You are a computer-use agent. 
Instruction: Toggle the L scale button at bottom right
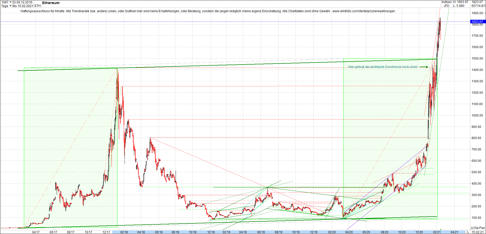pyautogui.click(x=468, y=232)
